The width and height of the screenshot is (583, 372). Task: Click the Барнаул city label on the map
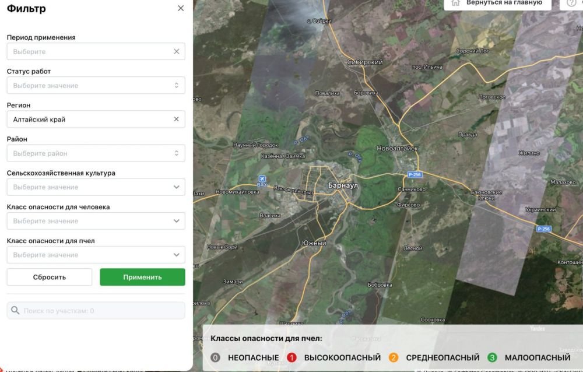pyautogui.click(x=343, y=185)
